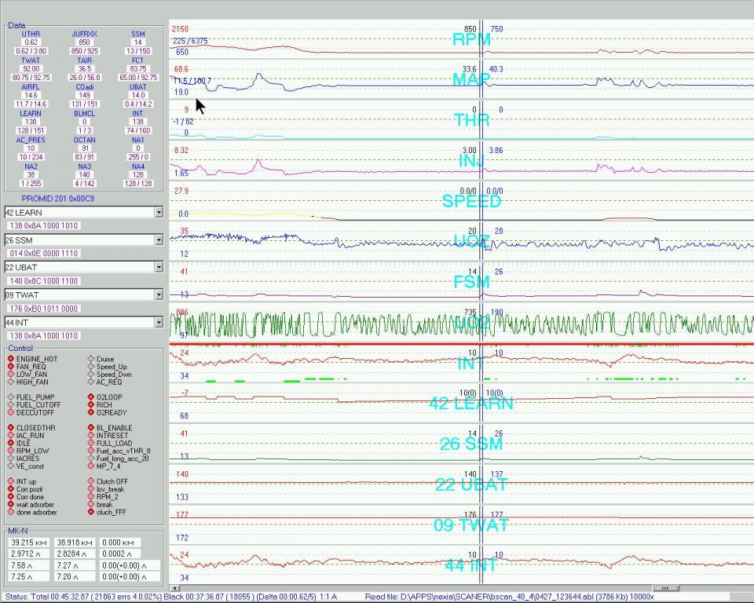754x603 pixels.
Task: Click the cluch_FFF indicator light
Action: [92, 513]
